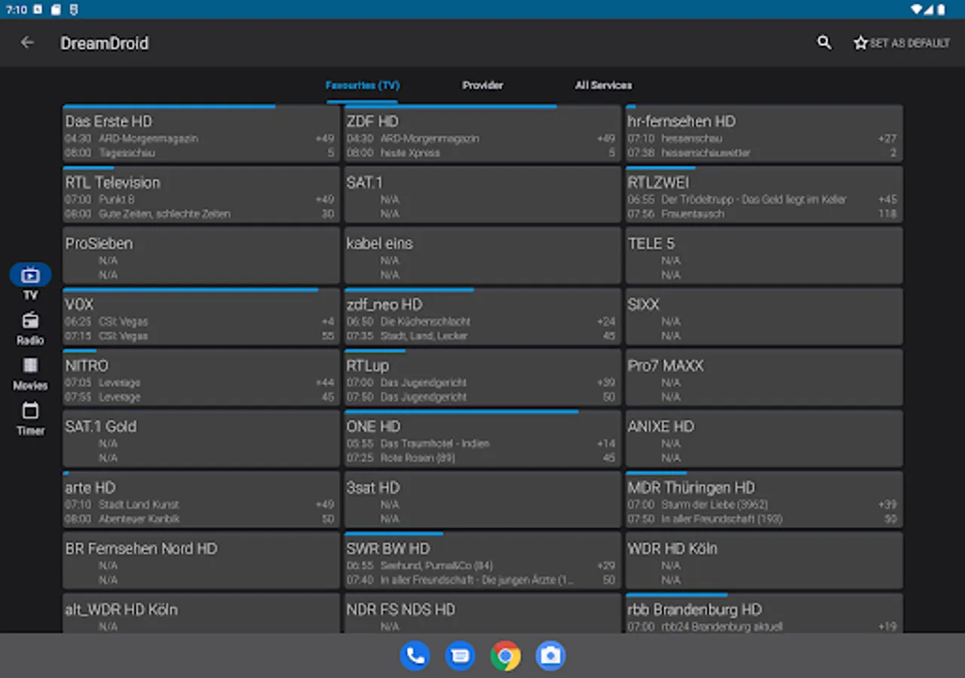Open Sturm der Liebe (3962) entry
965x678 pixels.
tap(716, 505)
